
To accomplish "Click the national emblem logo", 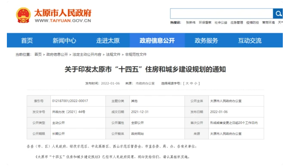I will 23,15.
